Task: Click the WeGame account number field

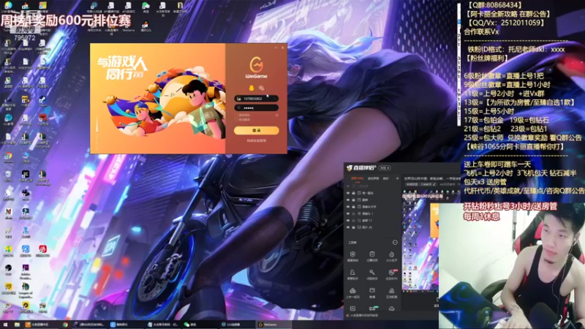Action: (x=257, y=99)
